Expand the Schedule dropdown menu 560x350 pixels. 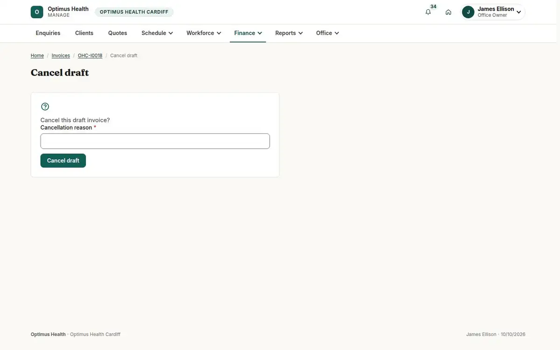157,33
